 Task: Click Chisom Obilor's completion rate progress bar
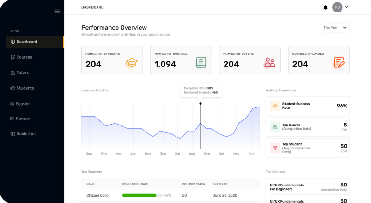(x=142, y=195)
